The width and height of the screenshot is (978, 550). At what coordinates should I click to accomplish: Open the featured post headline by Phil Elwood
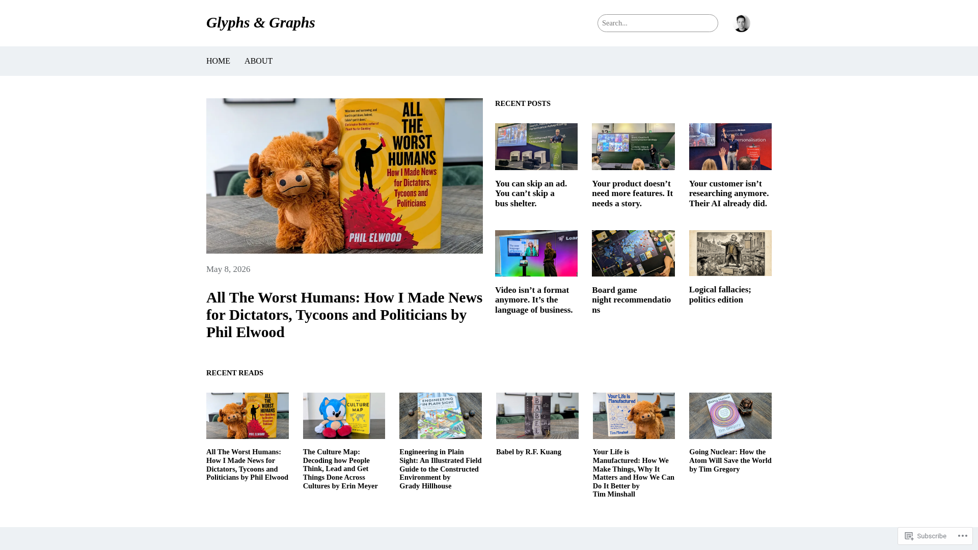click(344, 315)
